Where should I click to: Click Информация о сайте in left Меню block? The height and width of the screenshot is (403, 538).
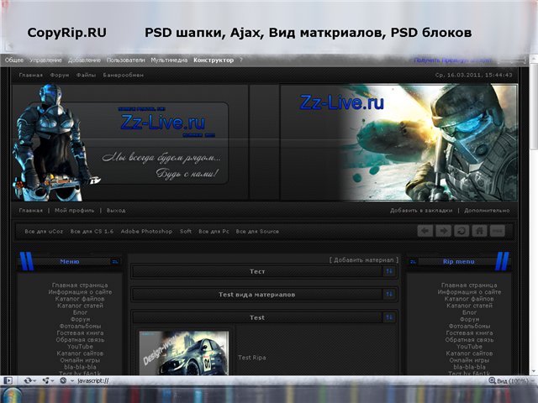tap(80, 292)
